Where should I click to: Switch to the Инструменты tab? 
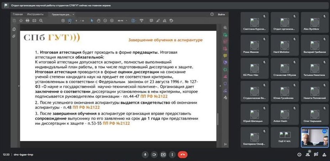[x=35, y=14]
